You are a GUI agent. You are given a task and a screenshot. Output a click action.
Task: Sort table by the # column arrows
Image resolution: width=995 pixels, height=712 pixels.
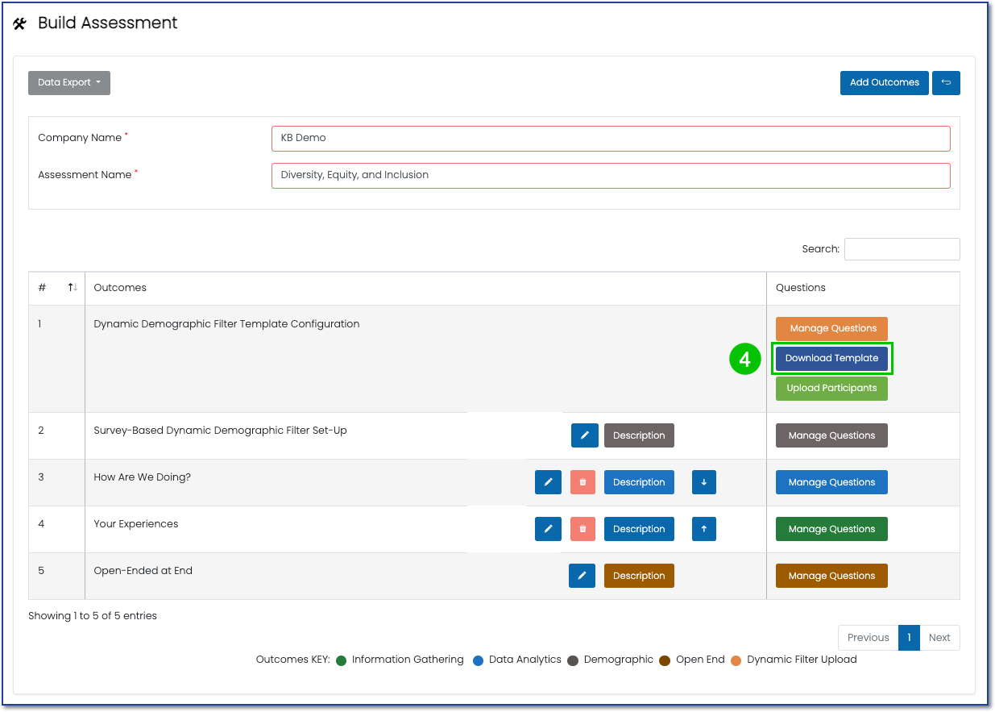tap(72, 288)
